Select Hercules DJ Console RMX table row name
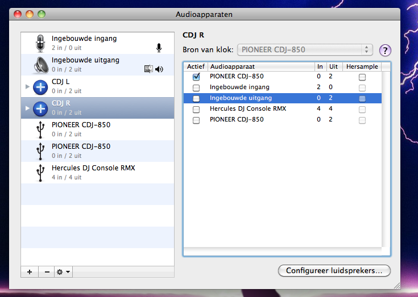The height and width of the screenshot is (297, 418). 248,108
